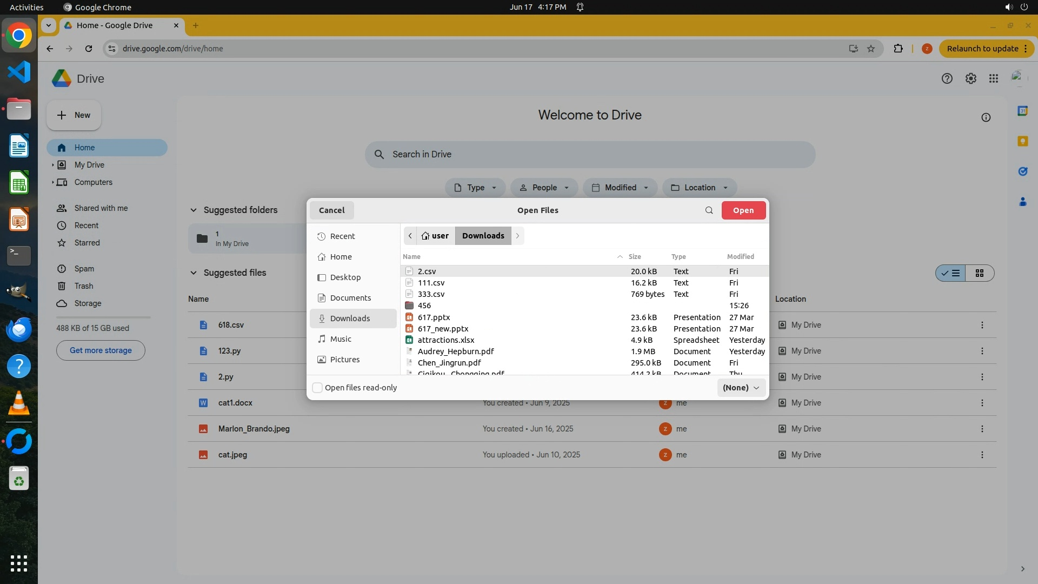
Task: Select attractions.xlsx in the file list
Action: [x=445, y=340]
